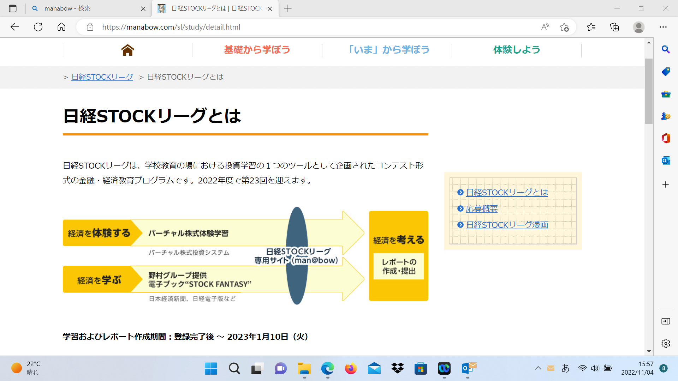678x381 pixels.
Task: Add this page to favorites star icon
Action: 564,27
